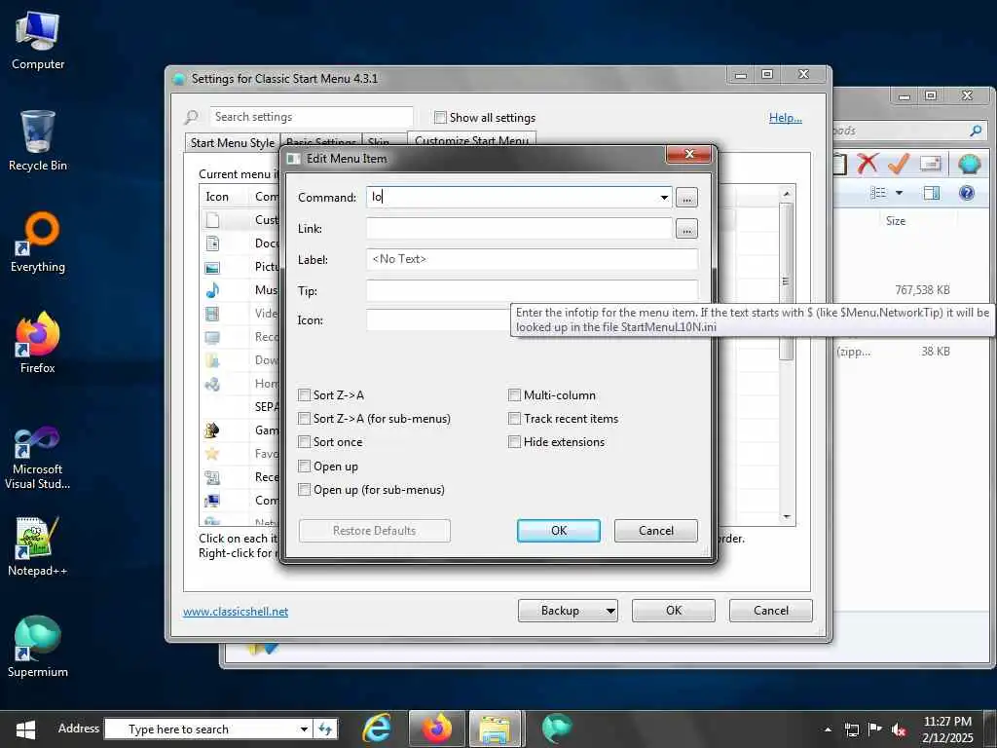This screenshot has height=748, width=997.
Task: Click Cancel in the settings window
Action: point(771,611)
